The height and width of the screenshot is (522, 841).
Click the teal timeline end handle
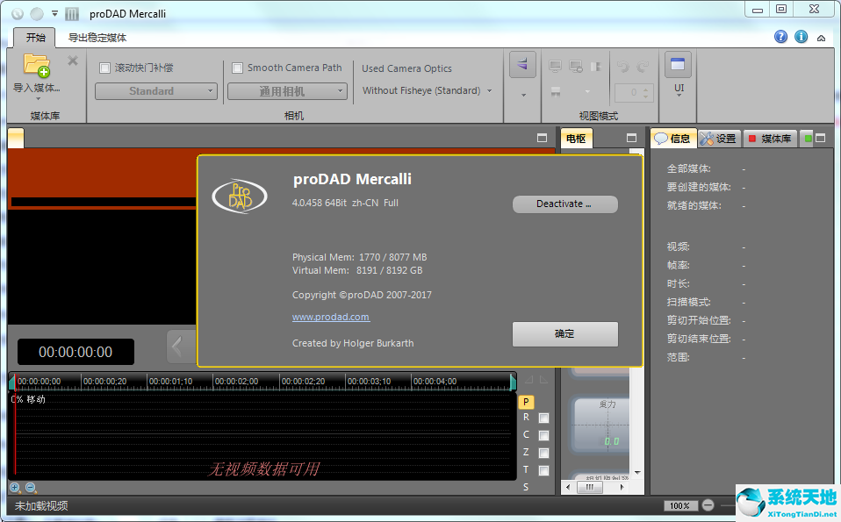pyautogui.click(x=513, y=383)
